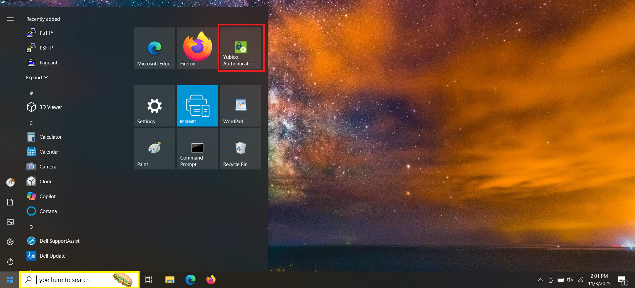Open the WordPad tile
Screen dimensions: 635x288
coord(240,106)
